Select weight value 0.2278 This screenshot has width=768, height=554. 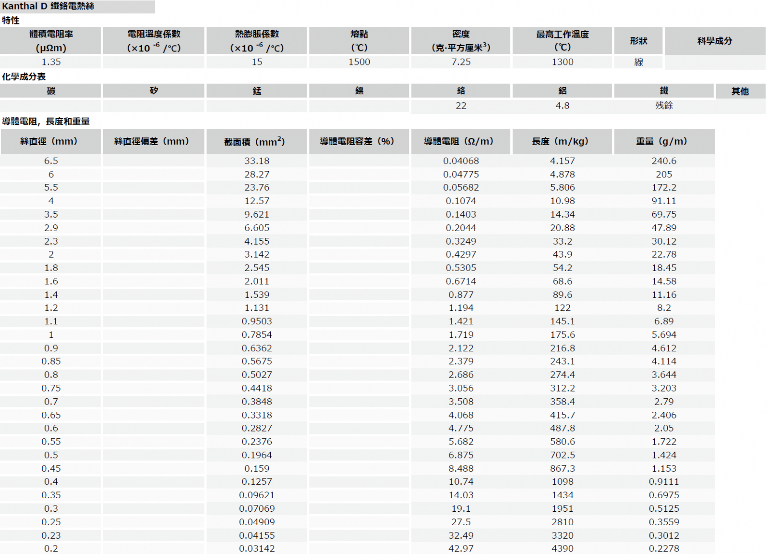664,548
